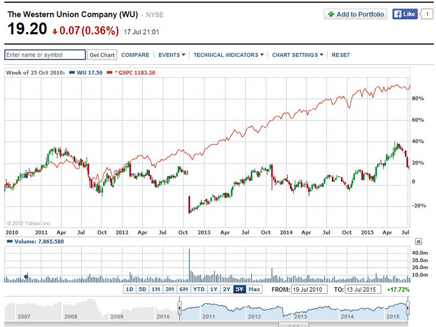
Task: Click the +17.72% range change value
Action: coord(398,289)
